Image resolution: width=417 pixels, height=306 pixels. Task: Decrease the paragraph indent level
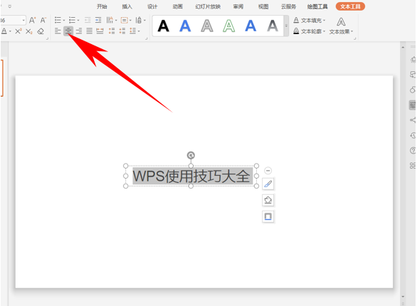pyautogui.click(x=88, y=20)
